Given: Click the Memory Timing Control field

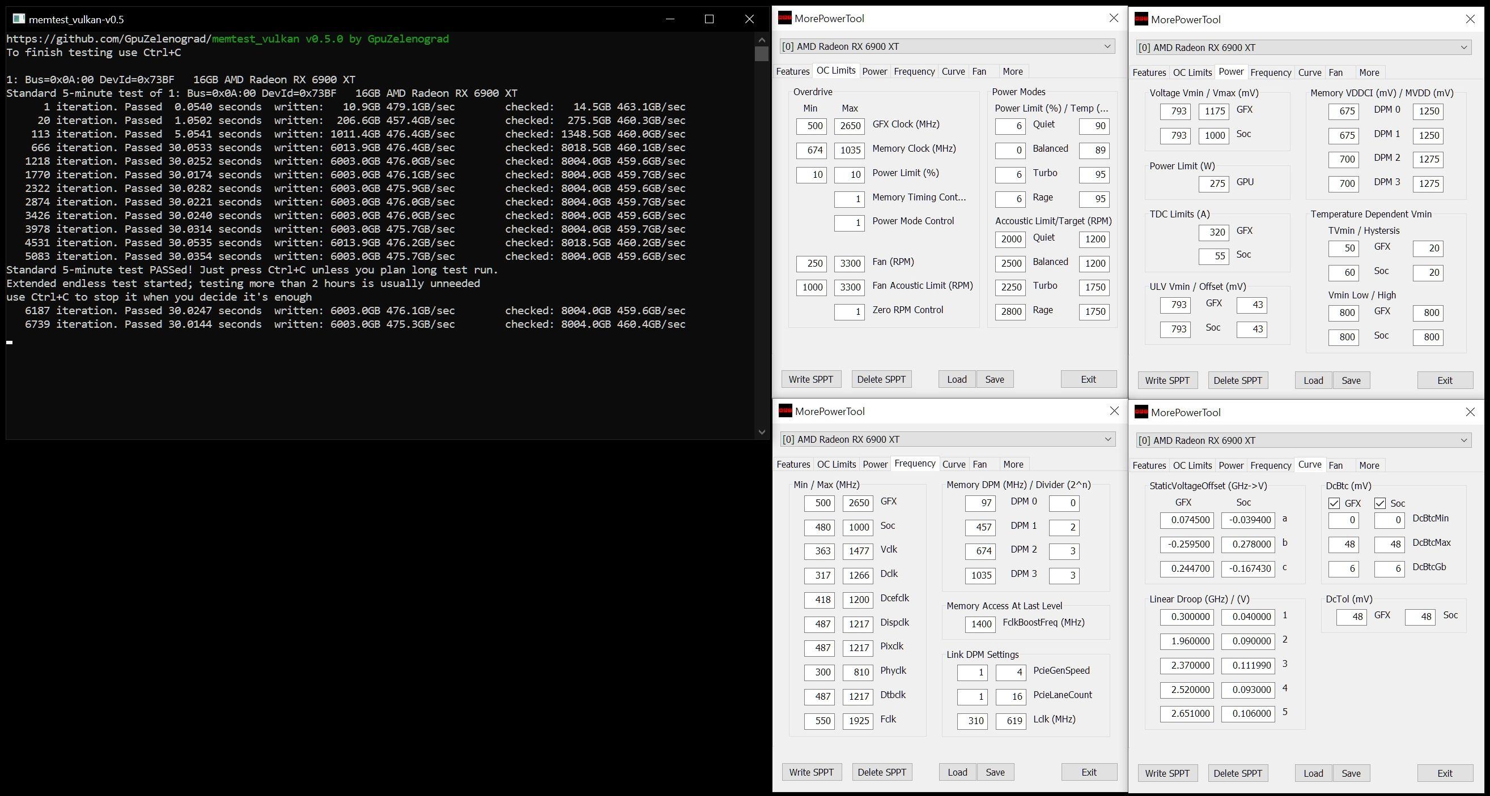Looking at the screenshot, I should [849, 199].
